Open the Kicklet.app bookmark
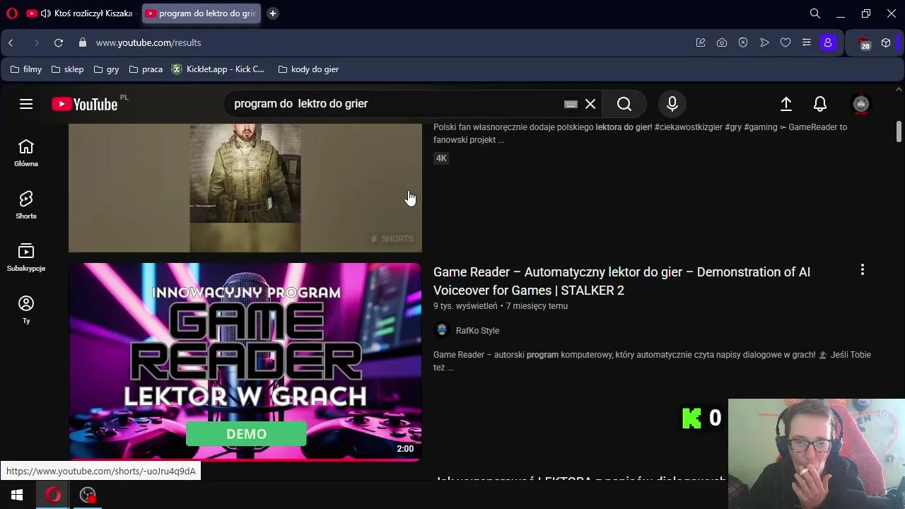Image resolution: width=905 pixels, height=509 pixels. pos(218,69)
